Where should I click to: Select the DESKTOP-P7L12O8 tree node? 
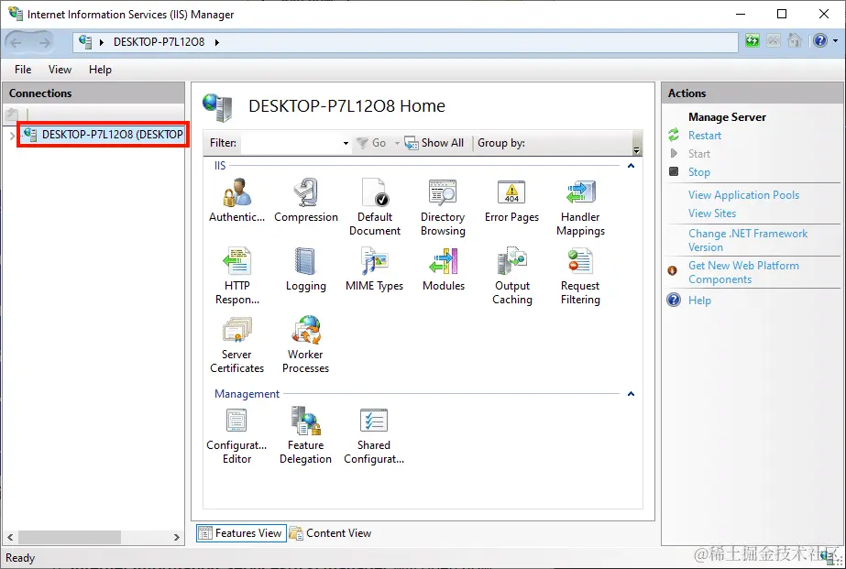click(x=104, y=135)
